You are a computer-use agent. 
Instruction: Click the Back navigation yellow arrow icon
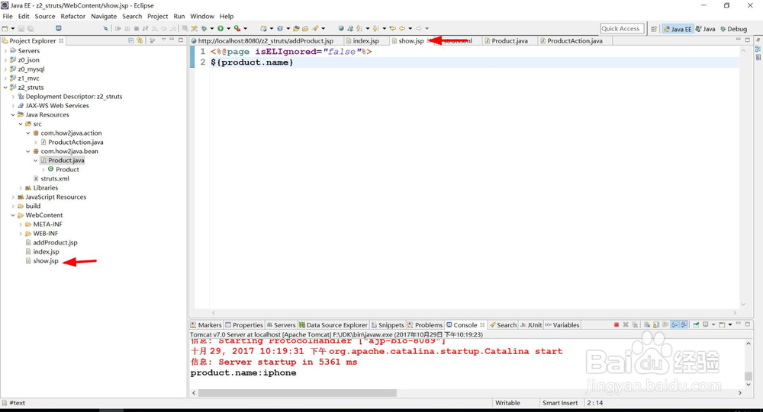click(x=401, y=28)
